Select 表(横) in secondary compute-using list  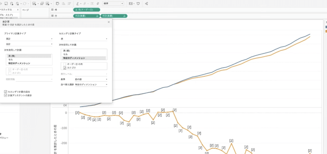click(x=84, y=50)
